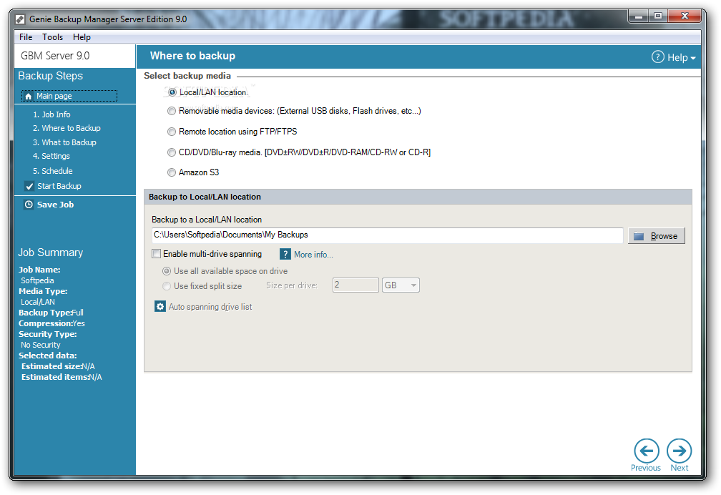Choose Remote location using FTP/FTPS
The height and width of the screenshot is (495, 721).
click(x=172, y=132)
